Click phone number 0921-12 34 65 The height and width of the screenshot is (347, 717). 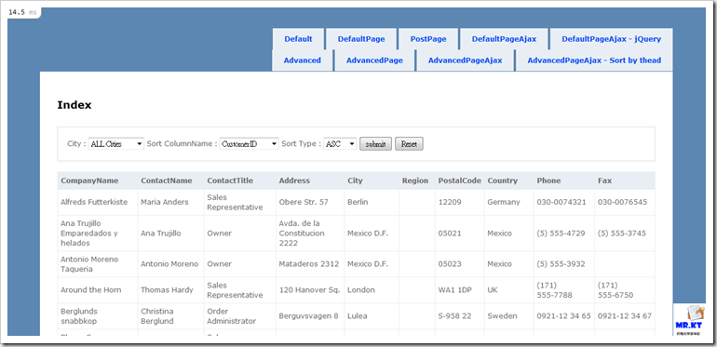tap(563, 316)
